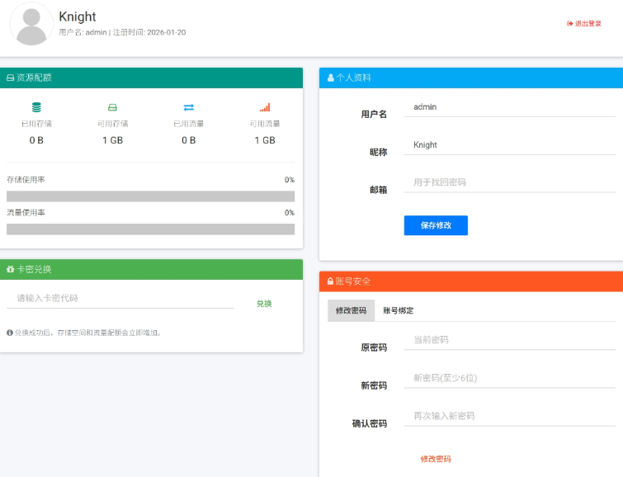623x477 pixels.
Task: Click the available storage drive icon
Action: coord(113,107)
